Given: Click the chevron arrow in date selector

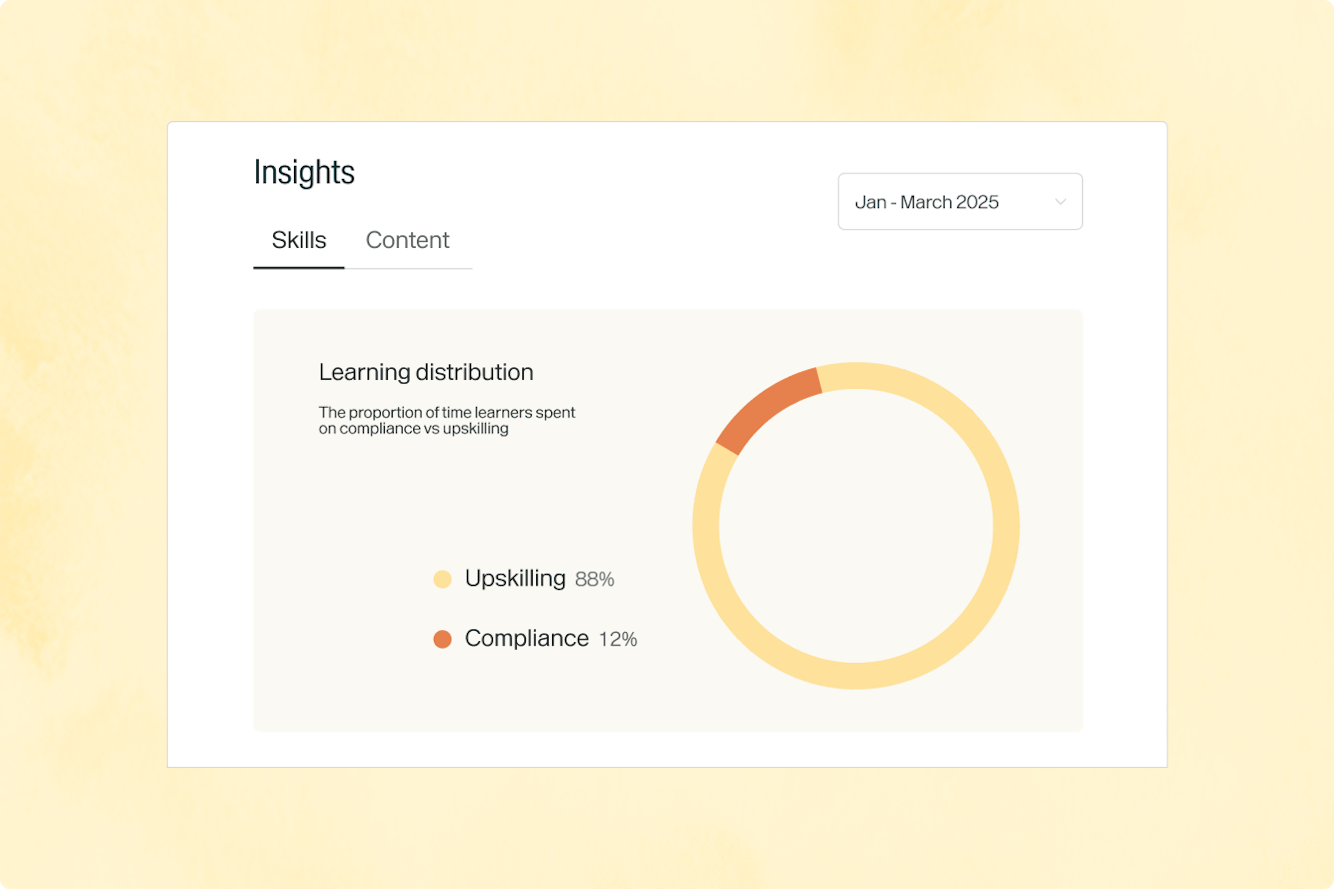Looking at the screenshot, I should click(x=1060, y=202).
